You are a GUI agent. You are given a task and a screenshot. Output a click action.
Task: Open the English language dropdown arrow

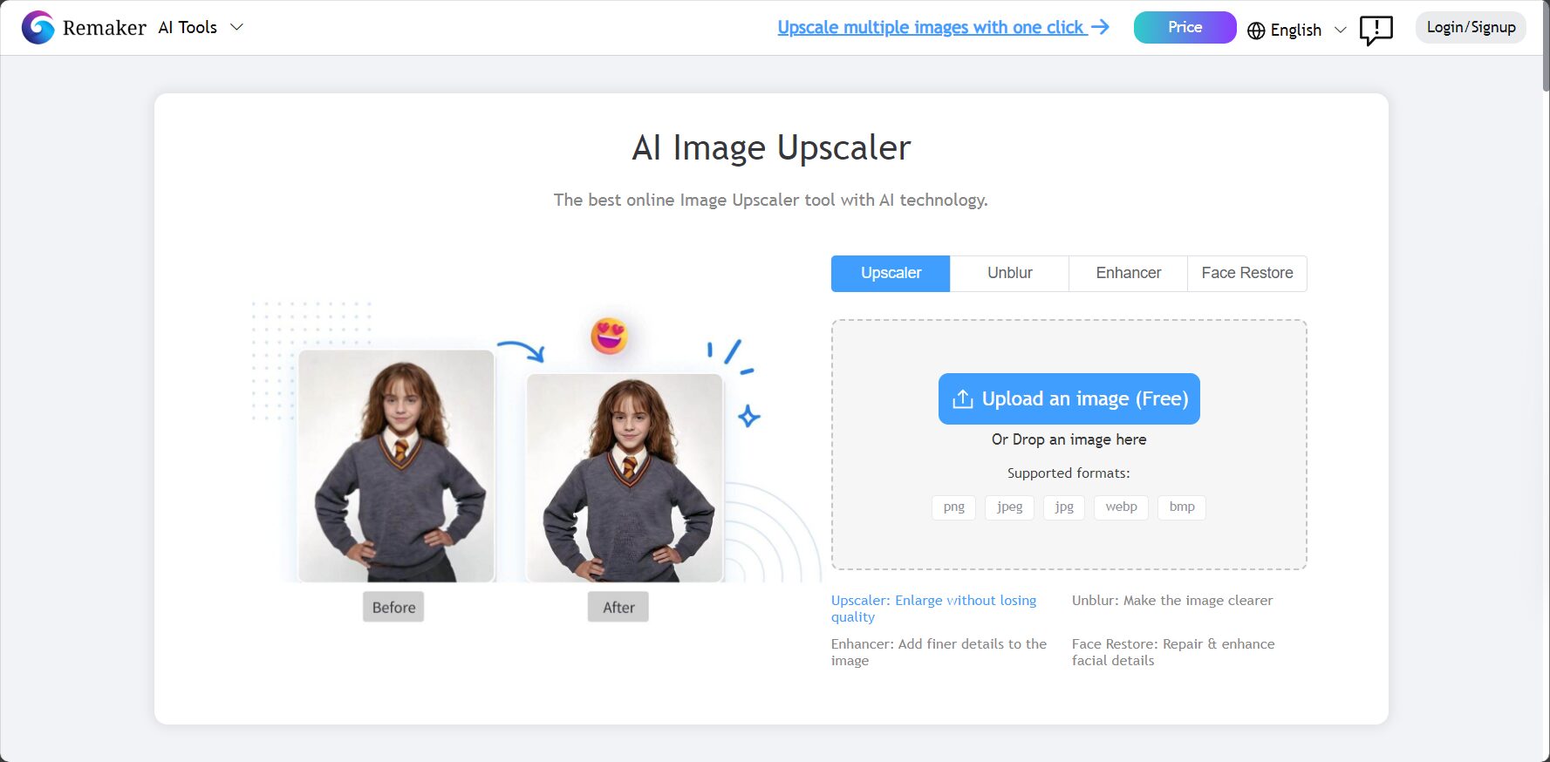click(1341, 31)
